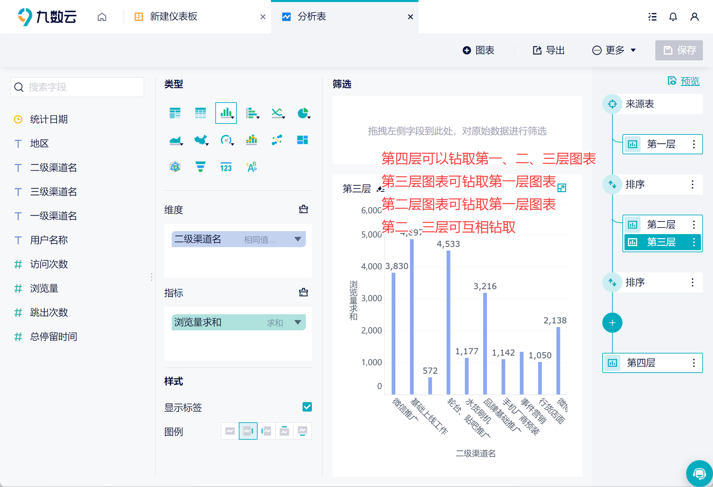This screenshot has width=713, height=487.
Task: Open the 预览 preview link
Action: click(x=690, y=81)
